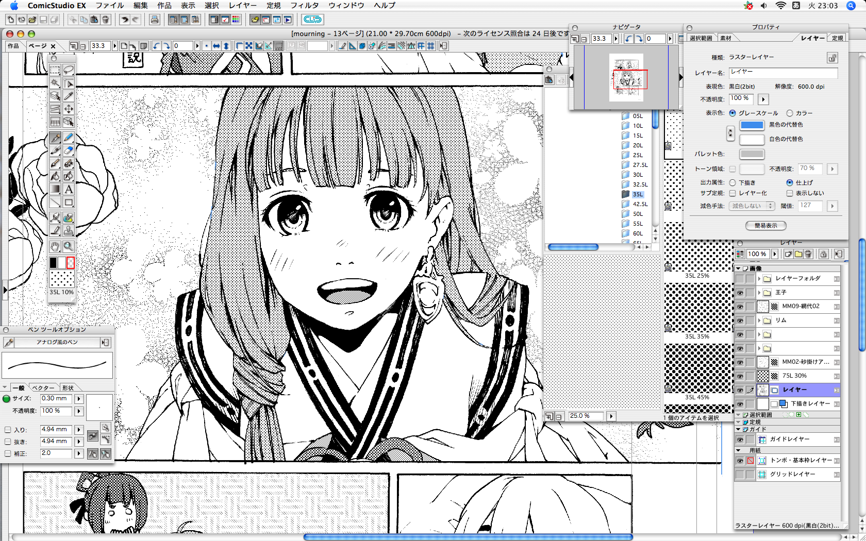Open pen size slider arrow
Image resolution: width=866 pixels, height=541 pixels.
pos(79,399)
